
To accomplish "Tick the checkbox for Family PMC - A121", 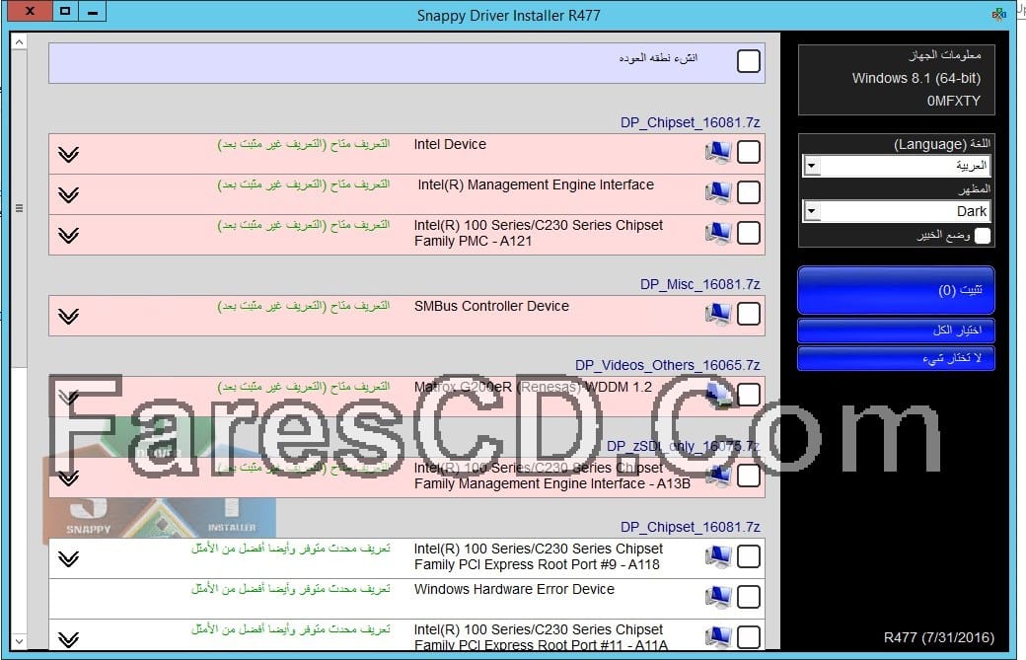I will [x=749, y=233].
